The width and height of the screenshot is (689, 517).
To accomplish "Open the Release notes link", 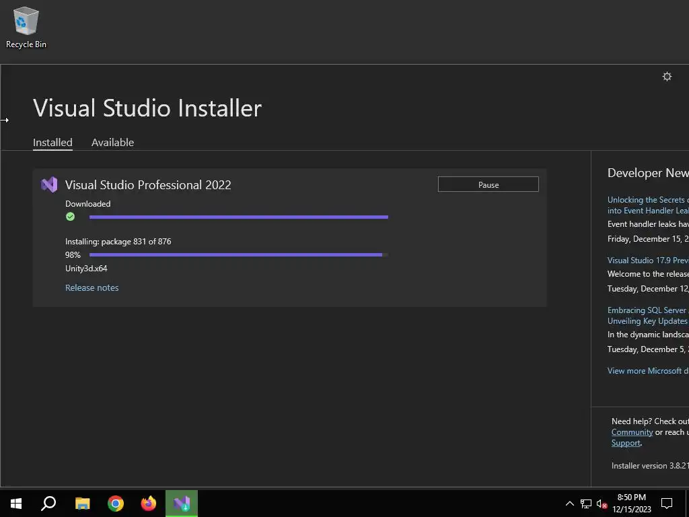I will click(x=92, y=287).
